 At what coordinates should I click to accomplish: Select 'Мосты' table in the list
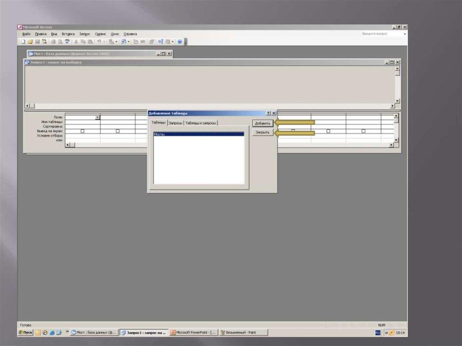199,134
